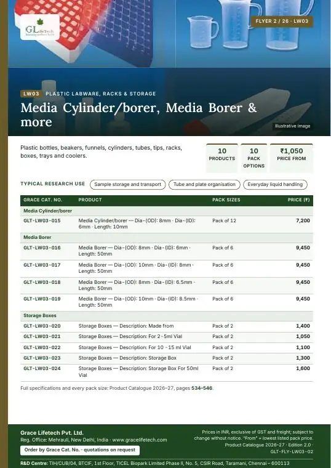Viewport: 331px width, 468px height.
Task: Click the price 1,600
Action: pos(303,368)
